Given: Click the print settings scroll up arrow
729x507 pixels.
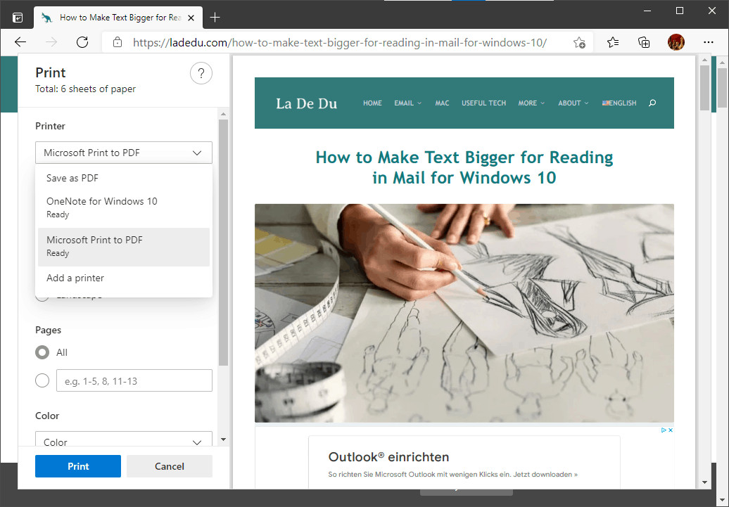Looking at the screenshot, I should 223,114.
